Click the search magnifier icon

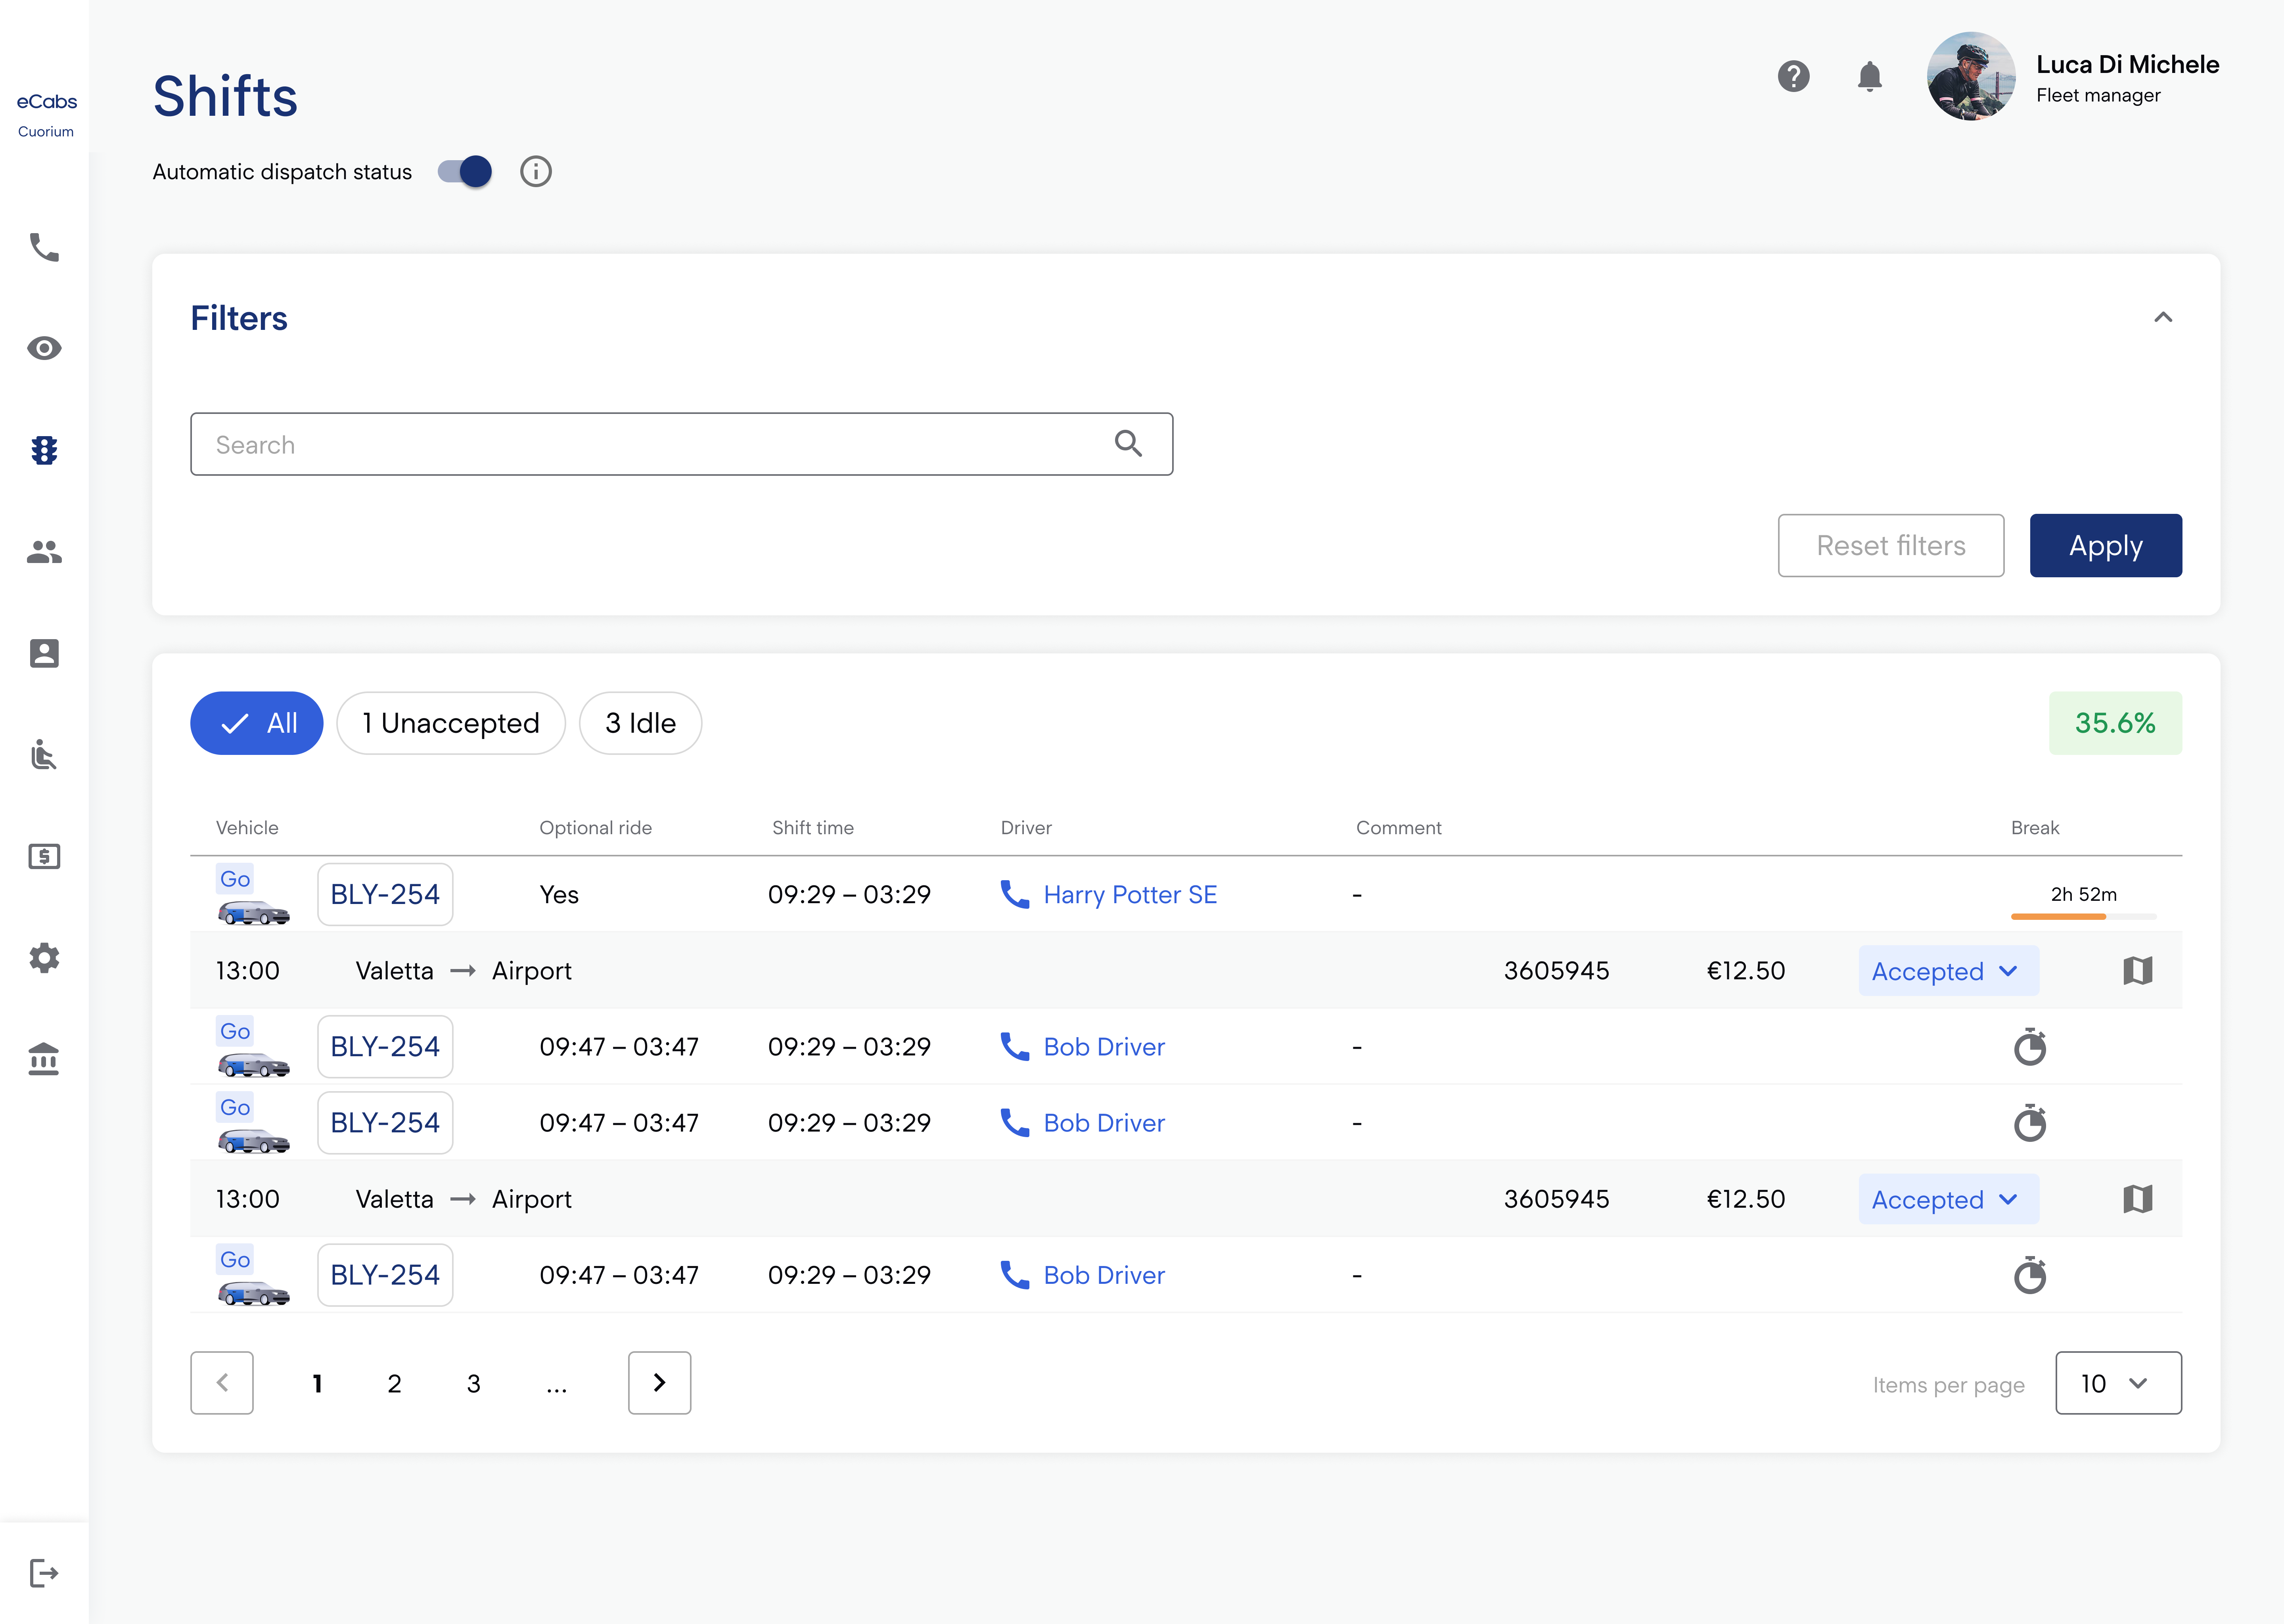click(1128, 443)
